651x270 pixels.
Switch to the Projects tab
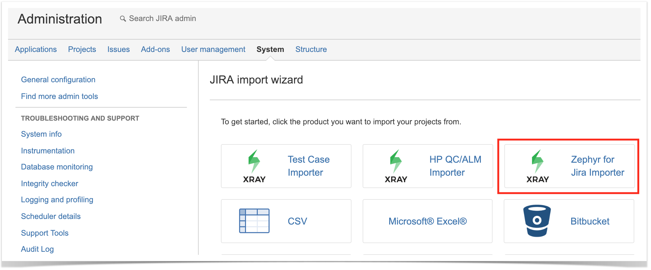[82, 49]
